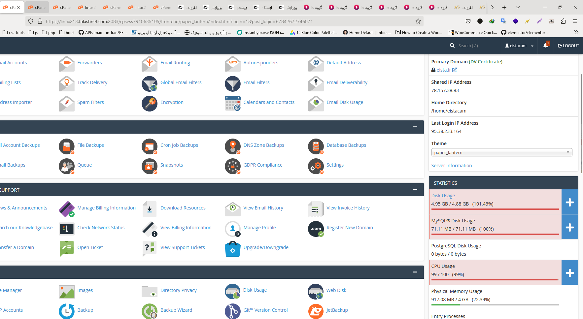Open the Theme paper_lantern dropdown
Screen dimensions: 583x319
point(502,152)
